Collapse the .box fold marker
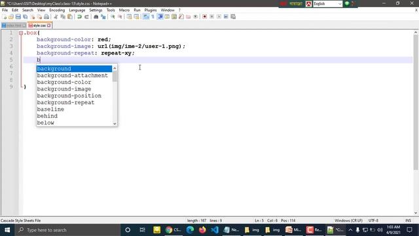Image resolution: width=419 pixels, height=236 pixels. (x=21, y=33)
